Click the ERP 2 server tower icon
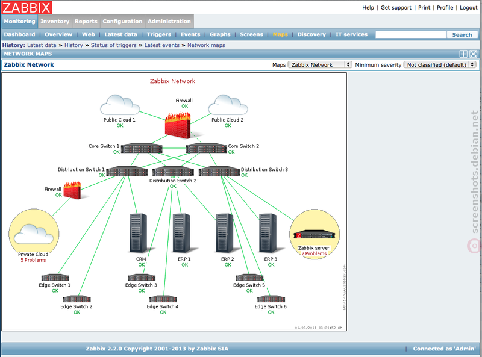Screen dimensions: 482x357 pos(224,234)
